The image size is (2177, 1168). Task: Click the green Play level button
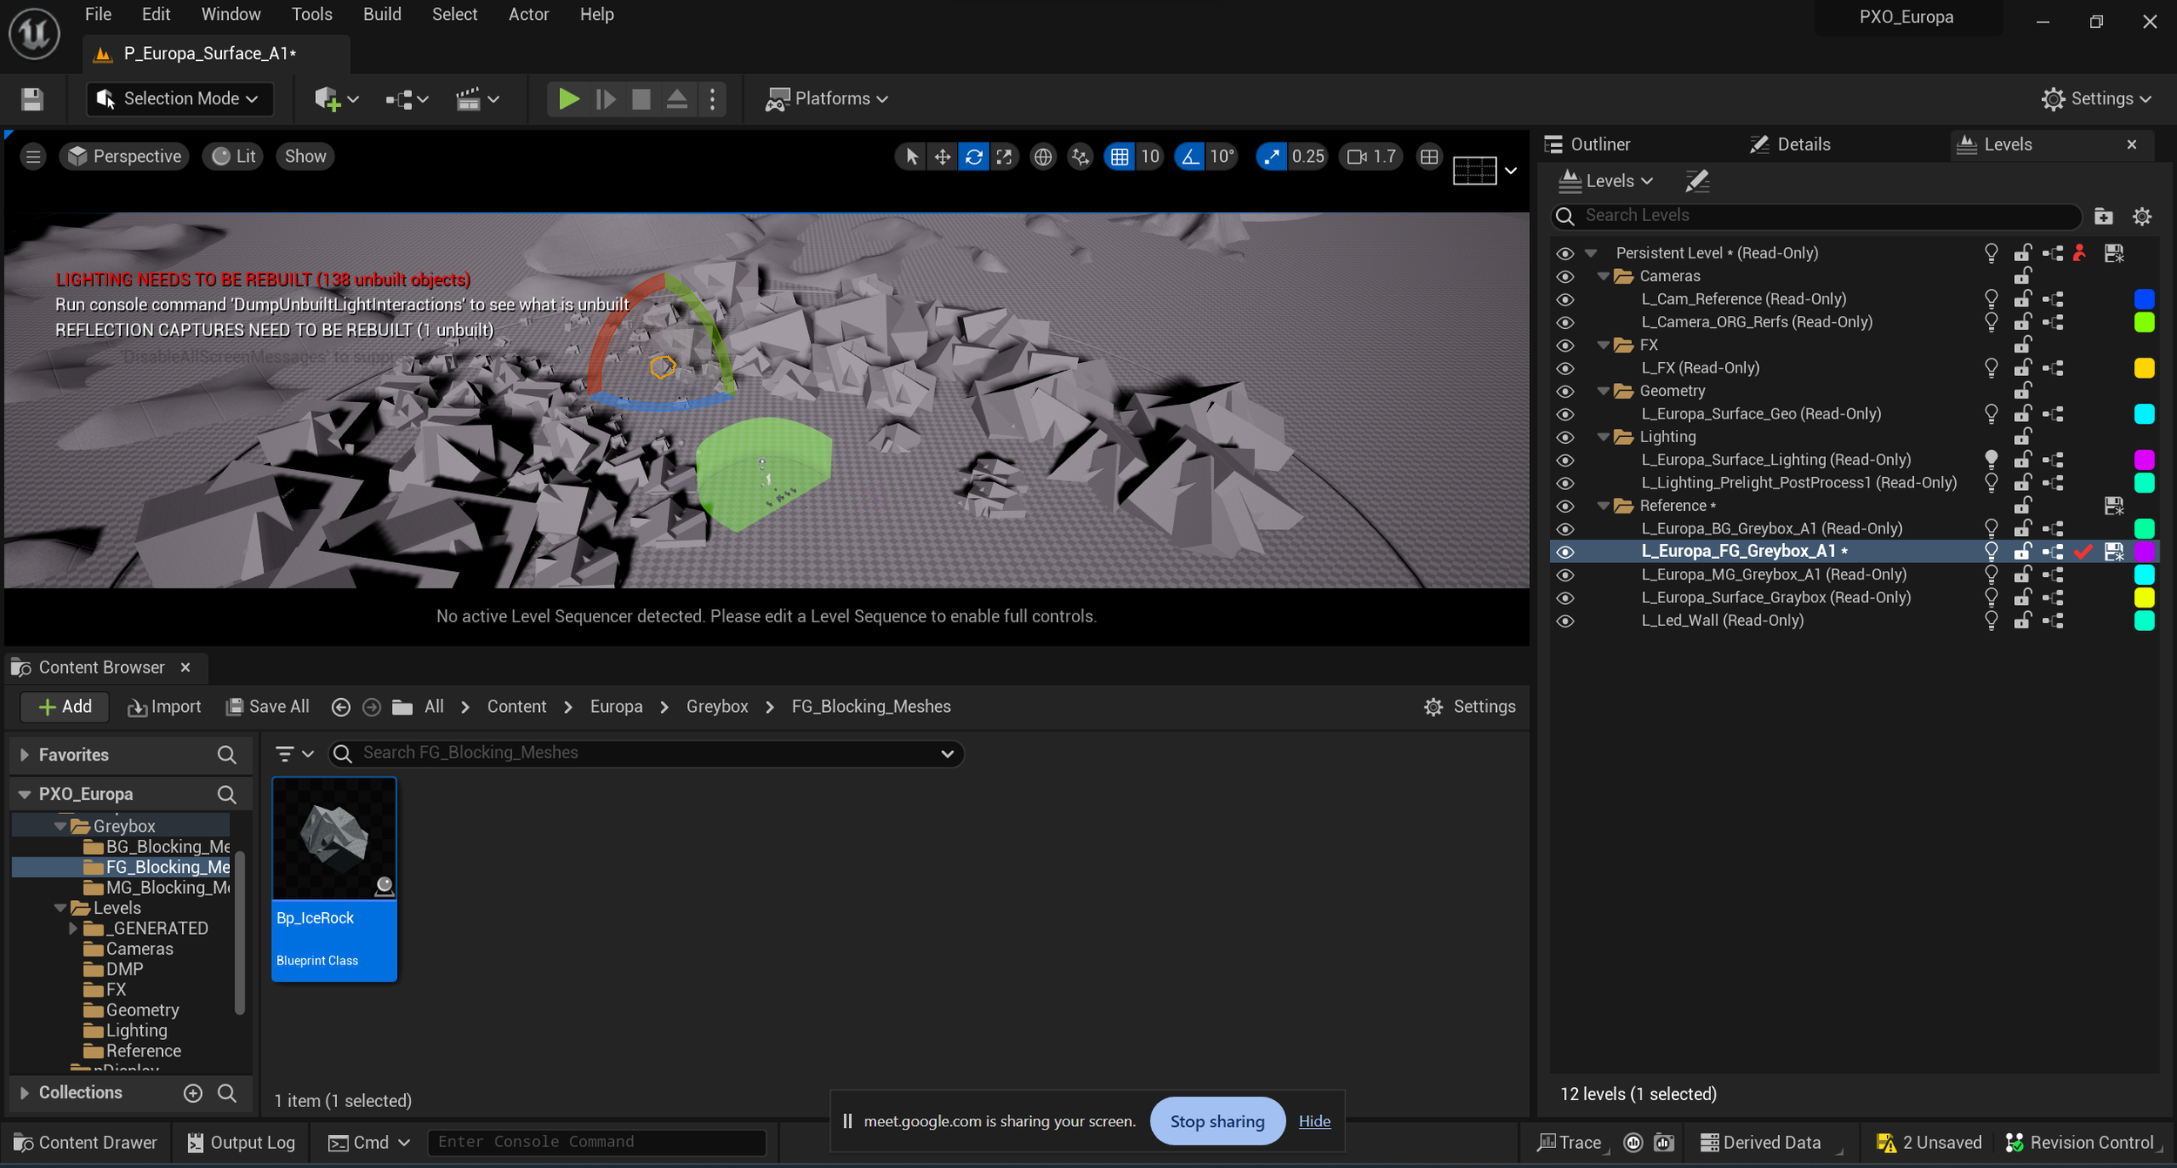(568, 99)
